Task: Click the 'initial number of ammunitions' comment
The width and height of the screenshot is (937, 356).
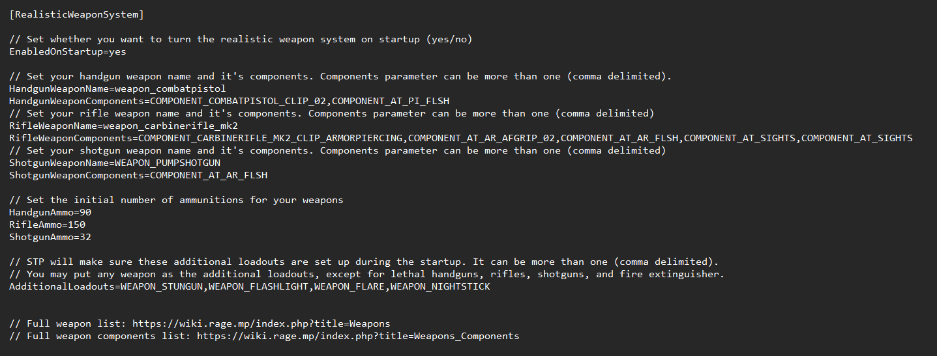Action: point(176,200)
